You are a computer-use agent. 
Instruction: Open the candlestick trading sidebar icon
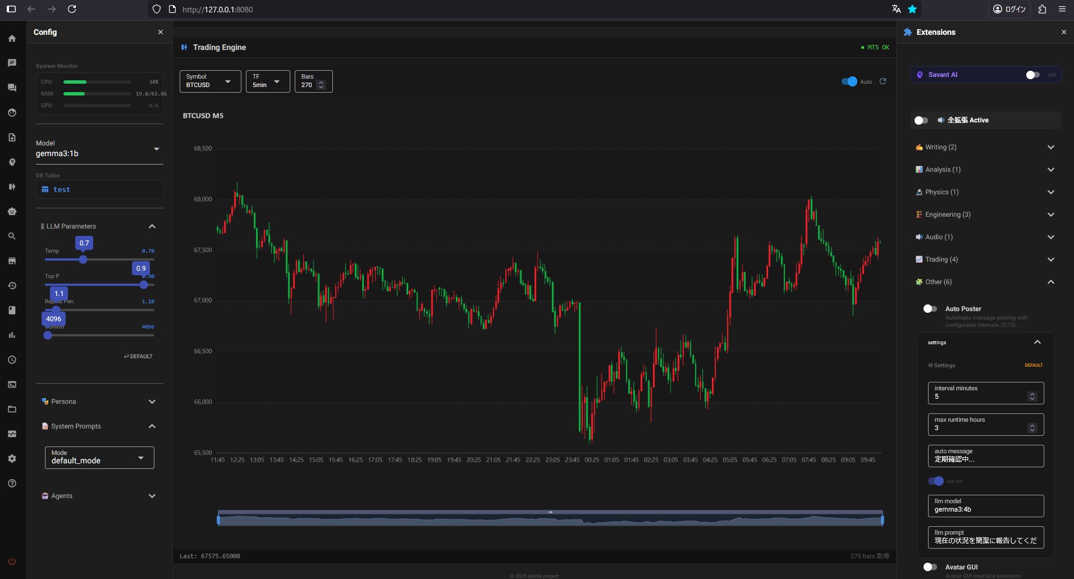point(12,186)
